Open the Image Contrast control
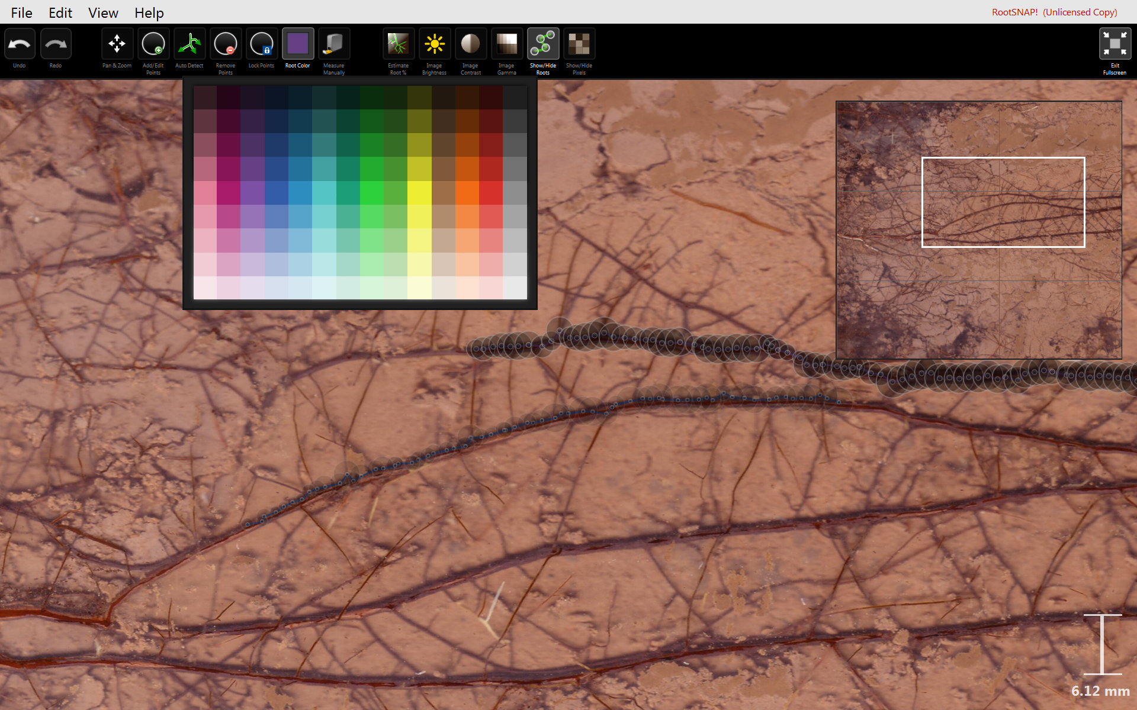The width and height of the screenshot is (1137, 710). pyautogui.click(x=470, y=44)
